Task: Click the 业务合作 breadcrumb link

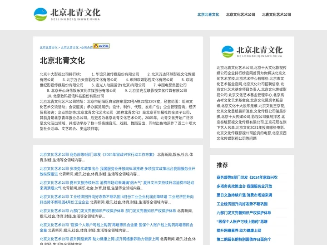Action: coord(87,48)
